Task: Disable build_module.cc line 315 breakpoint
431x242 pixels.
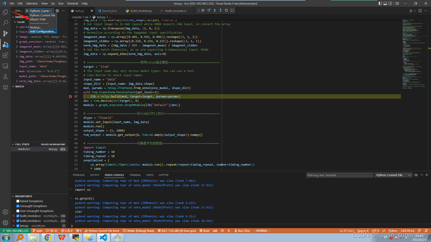Action: 18,221
